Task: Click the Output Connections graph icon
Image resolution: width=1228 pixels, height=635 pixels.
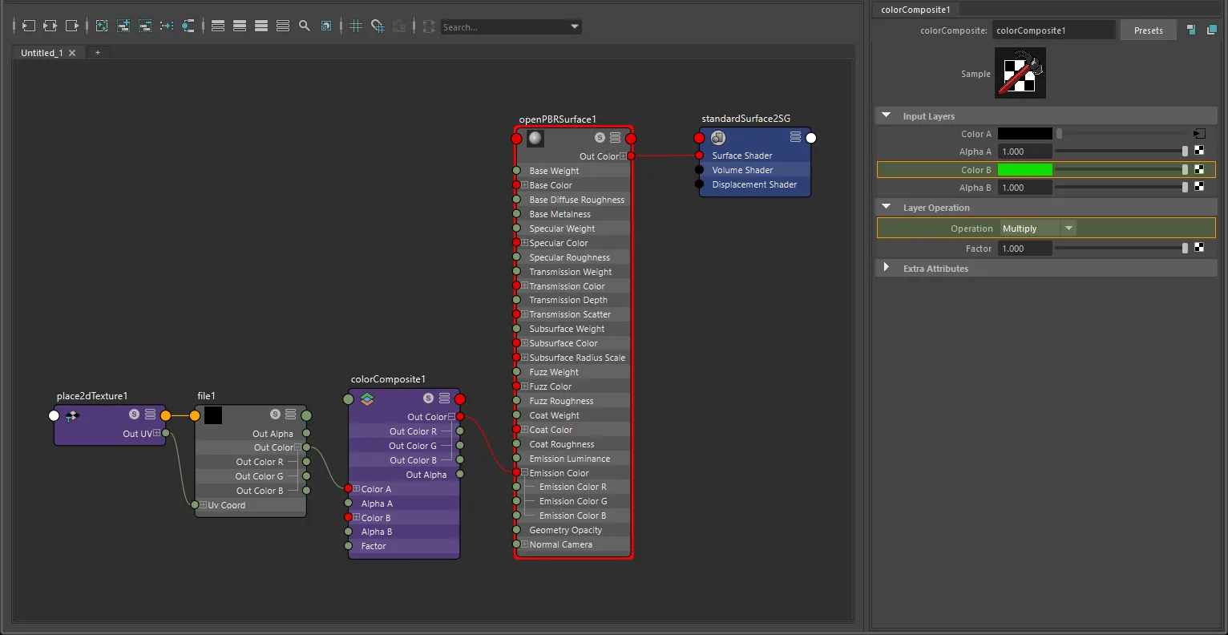Action: point(72,26)
